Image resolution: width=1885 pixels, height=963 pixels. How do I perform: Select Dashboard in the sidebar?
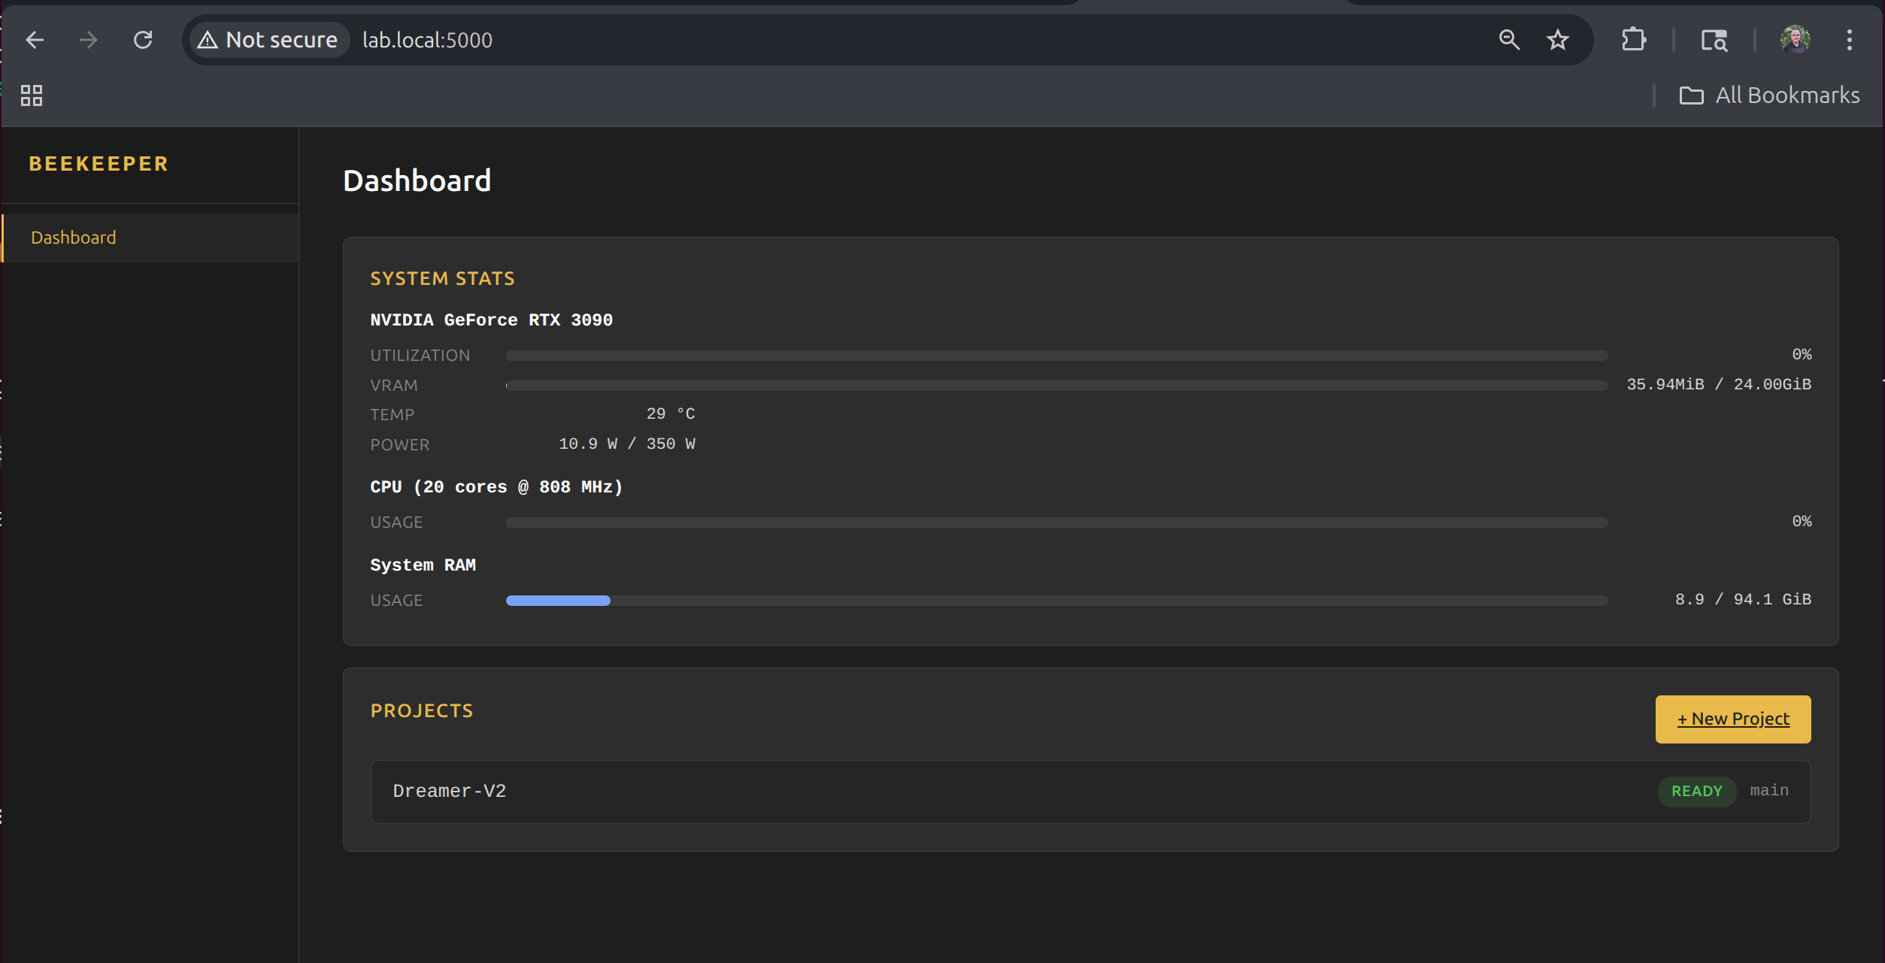pos(74,238)
